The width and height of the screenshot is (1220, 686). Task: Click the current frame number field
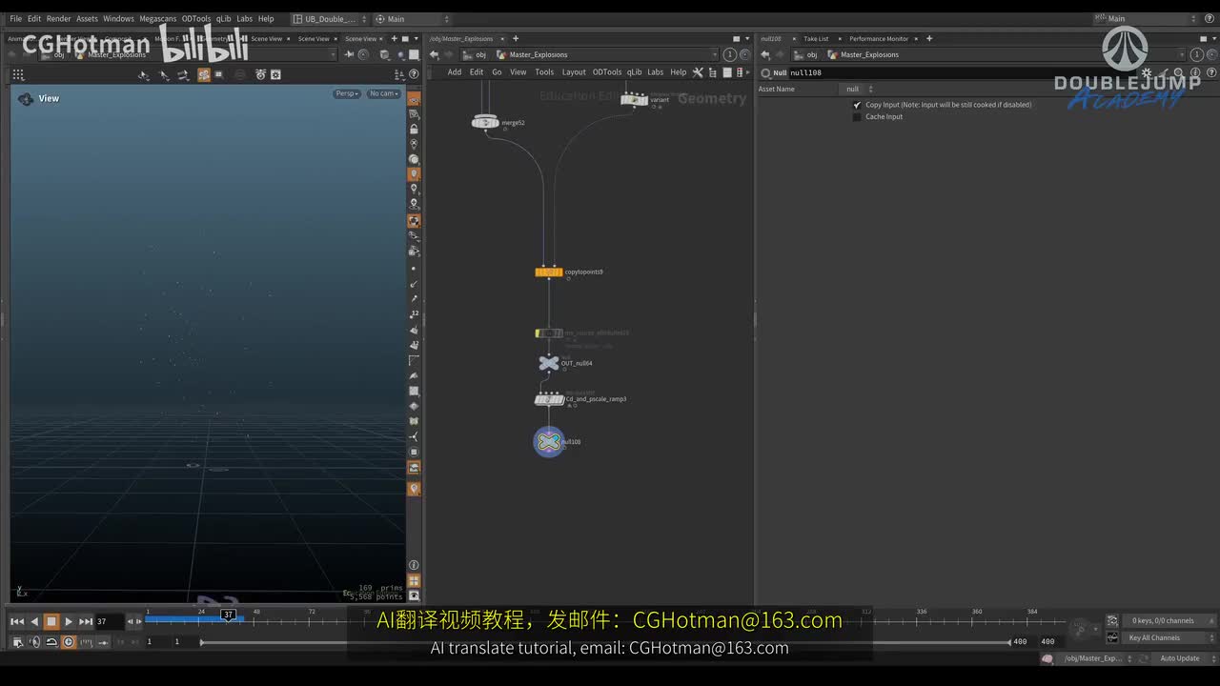(109, 621)
